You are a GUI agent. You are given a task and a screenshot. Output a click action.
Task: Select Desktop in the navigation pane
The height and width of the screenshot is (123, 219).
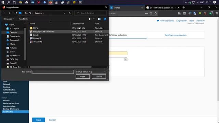(x=13, y=32)
